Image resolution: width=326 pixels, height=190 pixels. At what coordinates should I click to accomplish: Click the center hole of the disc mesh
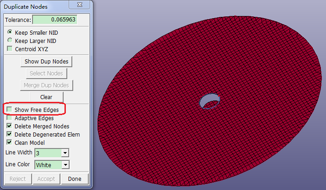point(210,100)
